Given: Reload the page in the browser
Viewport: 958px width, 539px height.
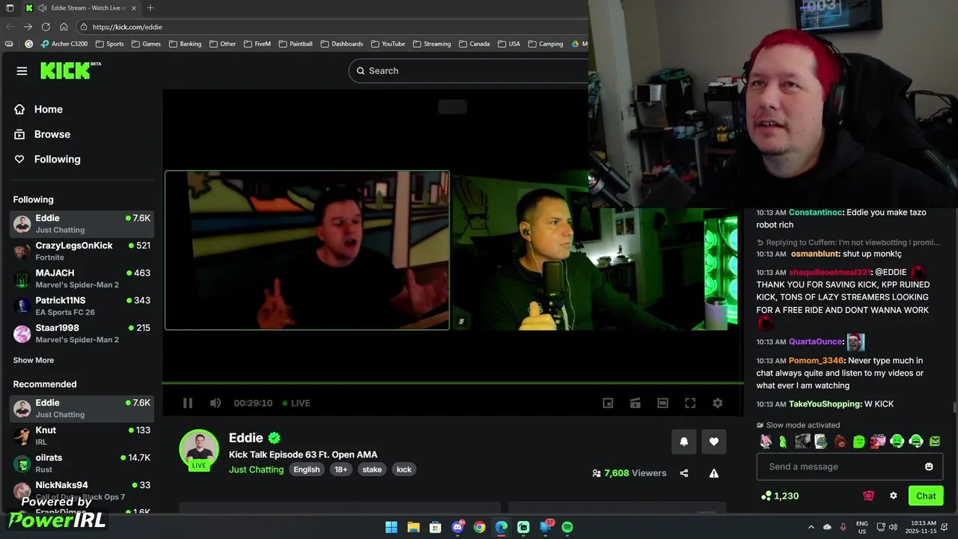Looking at the screenshot, I should click(46, 27).
